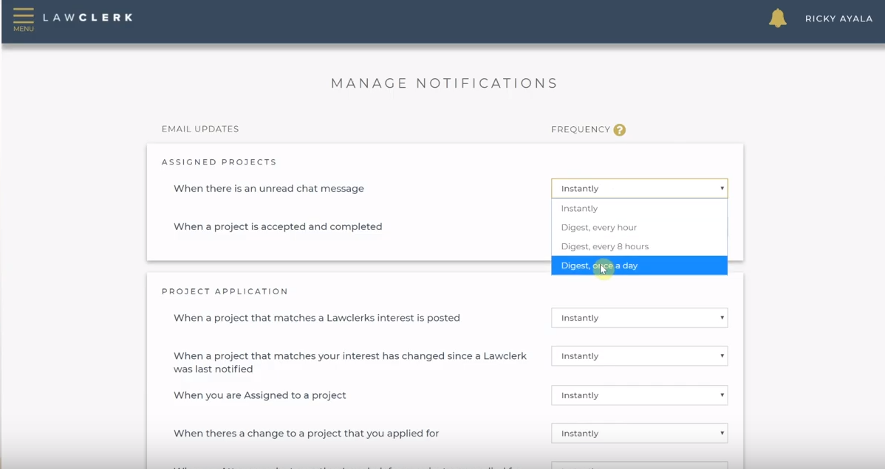Click the 'Project Application' section heading
This screenshot has width=885, height=469.
[225, 291]
